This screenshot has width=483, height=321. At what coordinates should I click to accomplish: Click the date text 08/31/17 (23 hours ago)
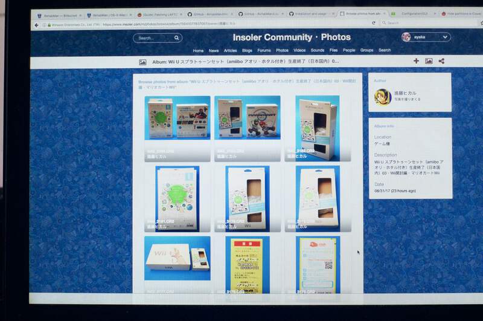point(395,191)
